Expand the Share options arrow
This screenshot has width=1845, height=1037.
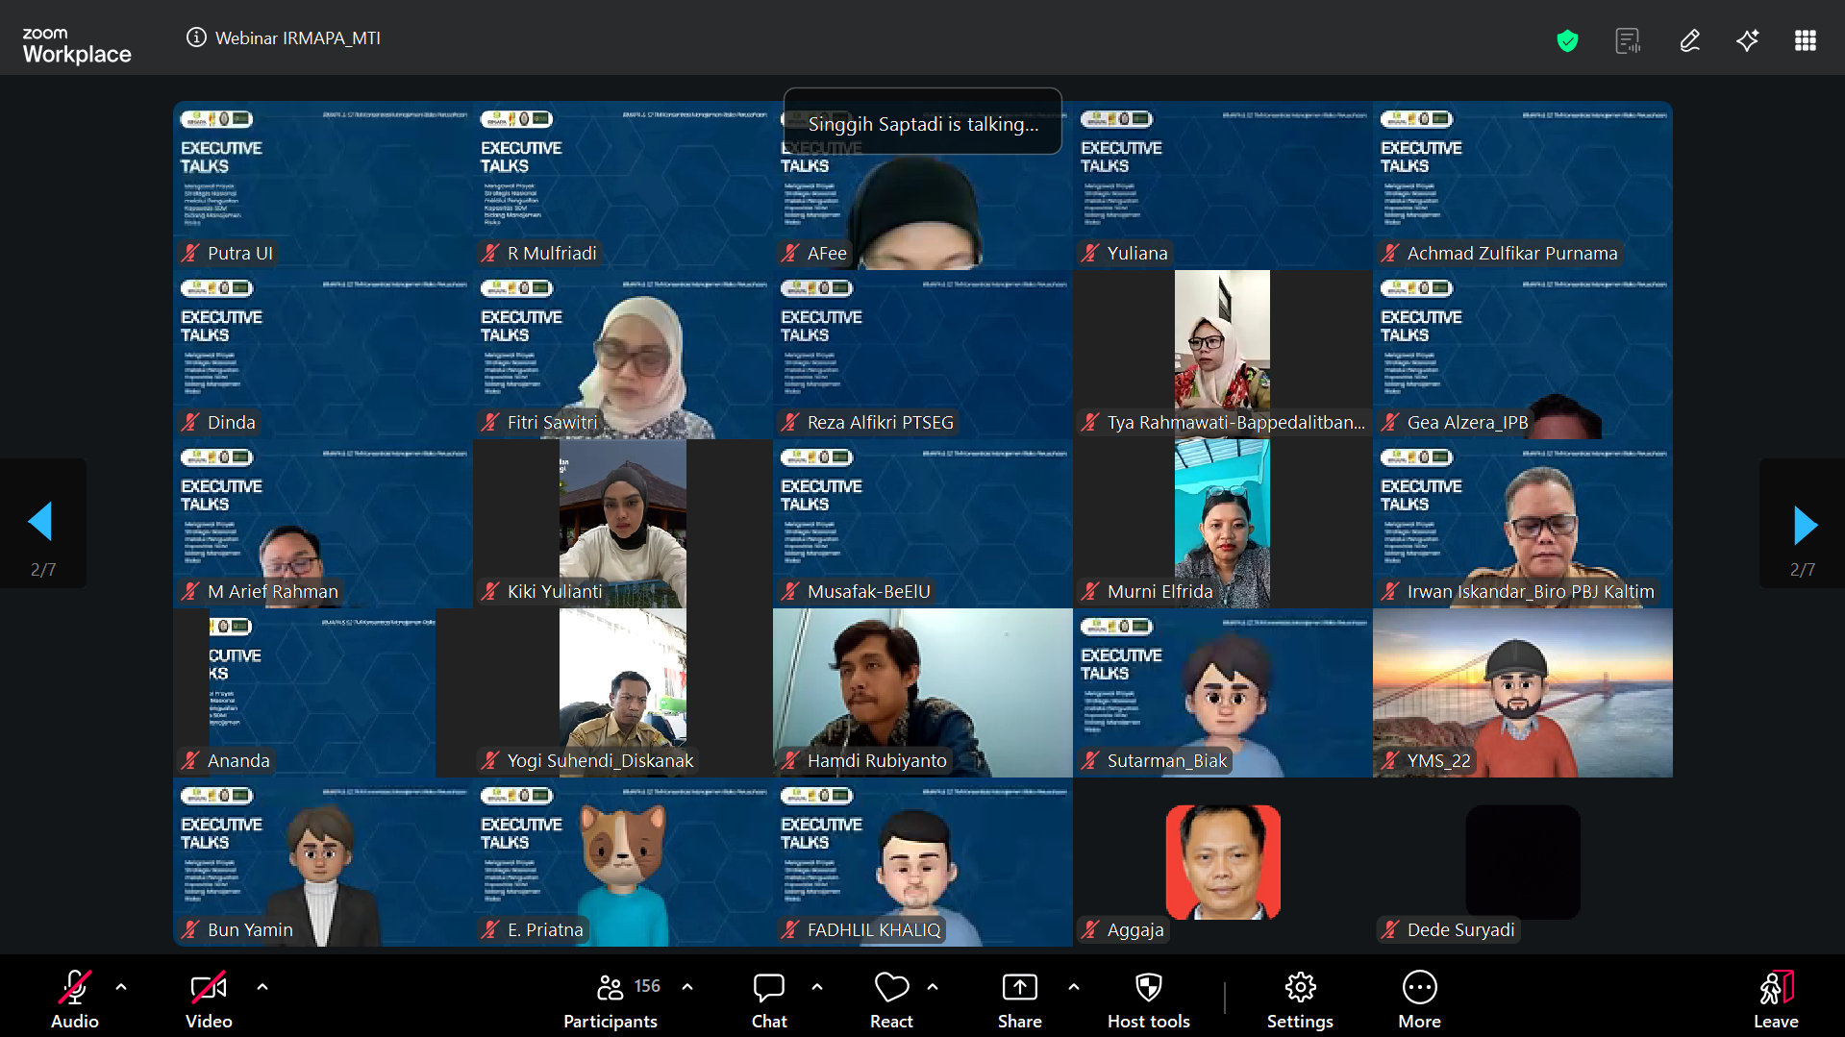click(1074, 987)
